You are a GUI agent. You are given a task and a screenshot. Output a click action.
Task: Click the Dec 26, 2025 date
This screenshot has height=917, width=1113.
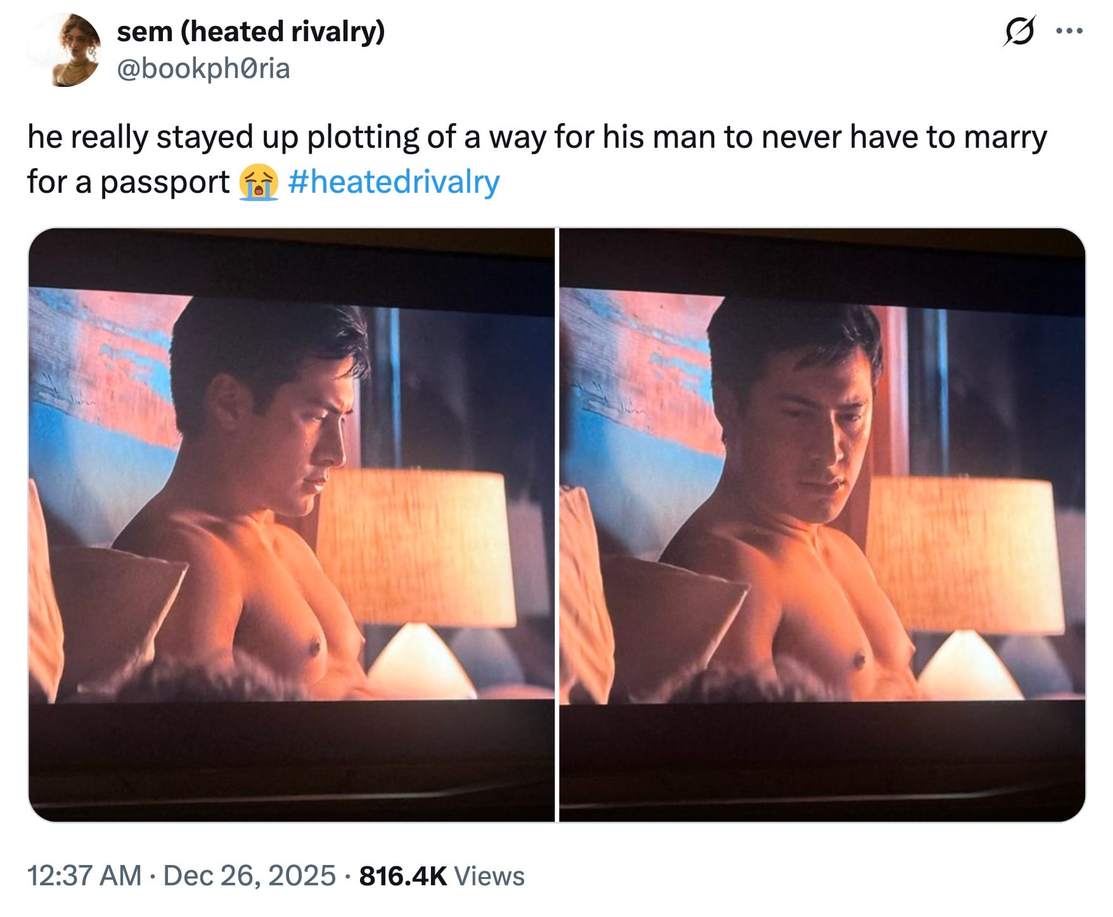[249, 876]
